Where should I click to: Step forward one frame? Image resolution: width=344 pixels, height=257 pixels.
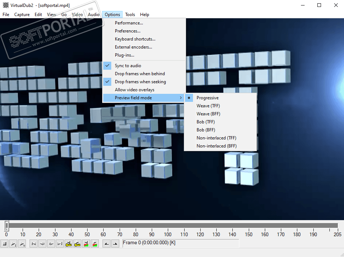pos(51,243)
